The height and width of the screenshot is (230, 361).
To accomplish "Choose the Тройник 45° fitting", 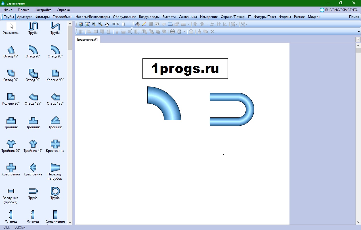I will pyautogui.click(x=33, y=146).
